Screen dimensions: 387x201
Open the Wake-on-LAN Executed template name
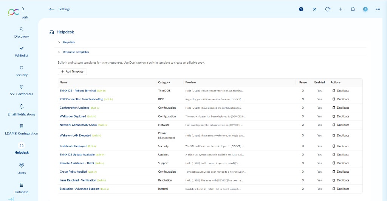click(x=75, y=136)
